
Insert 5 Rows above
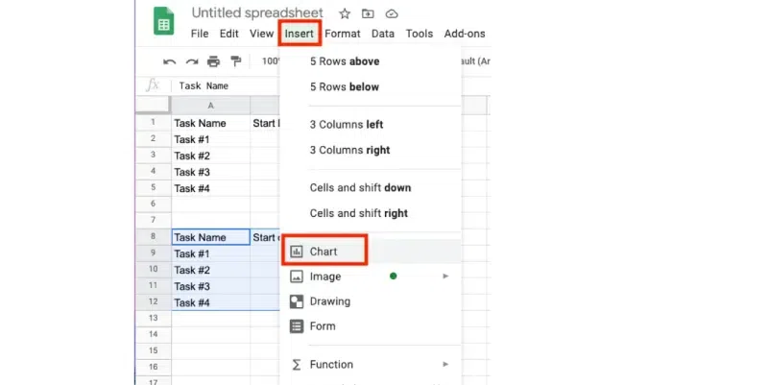(x=344, y=61)
